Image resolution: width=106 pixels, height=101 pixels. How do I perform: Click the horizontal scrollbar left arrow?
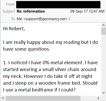point(3,98)
